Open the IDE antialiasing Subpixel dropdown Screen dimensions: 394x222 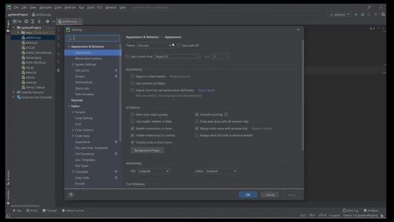click(154, 171)
